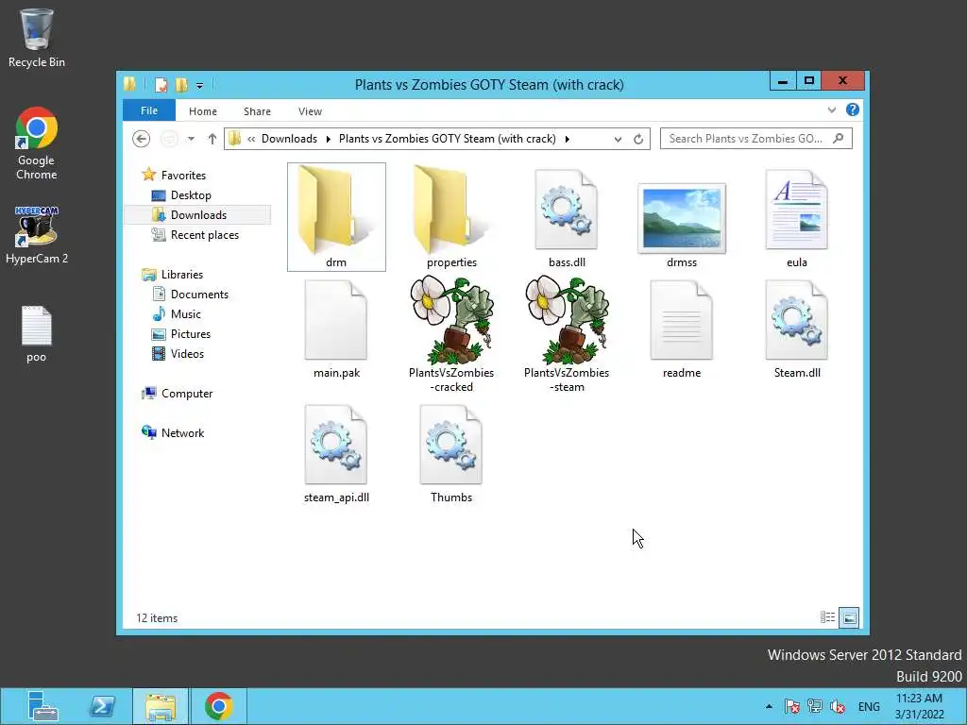Select the drmss image thumbnail

pos(682,218)
